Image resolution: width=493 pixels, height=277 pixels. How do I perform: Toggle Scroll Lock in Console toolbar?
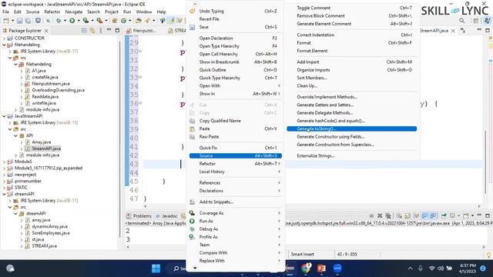(x=407, y=215)
